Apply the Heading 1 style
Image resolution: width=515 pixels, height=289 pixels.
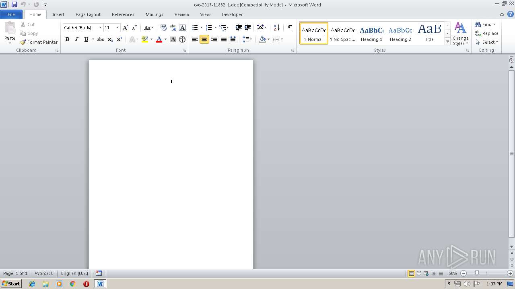pyautogui.click(x=371, y=33)
